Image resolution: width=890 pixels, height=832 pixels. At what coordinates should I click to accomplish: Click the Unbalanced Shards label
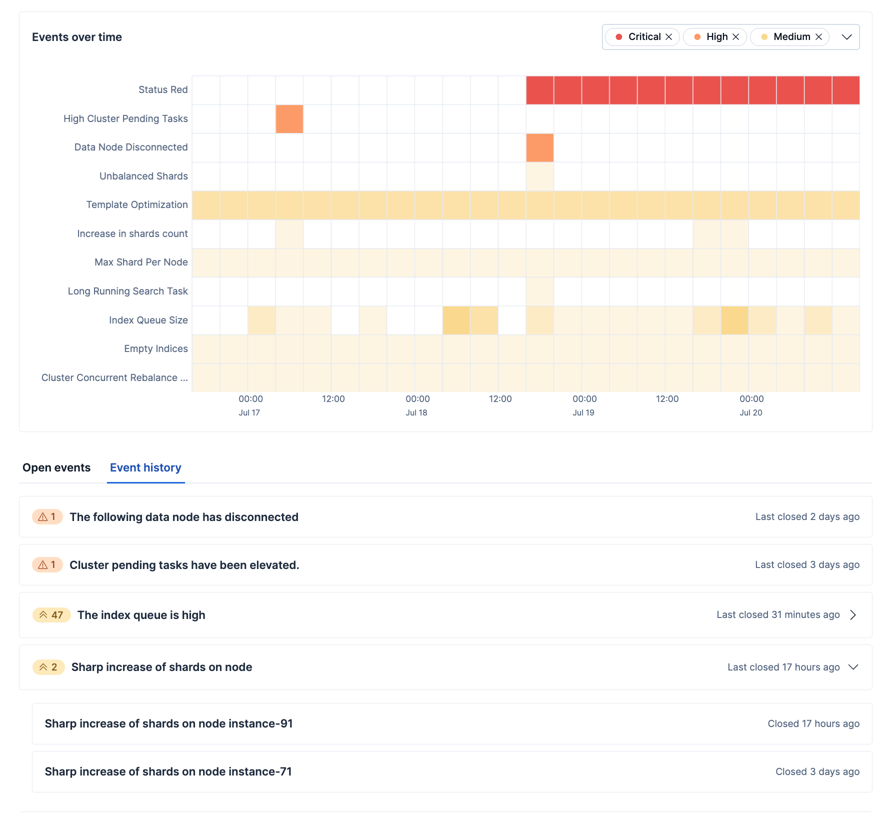point(143,176)
